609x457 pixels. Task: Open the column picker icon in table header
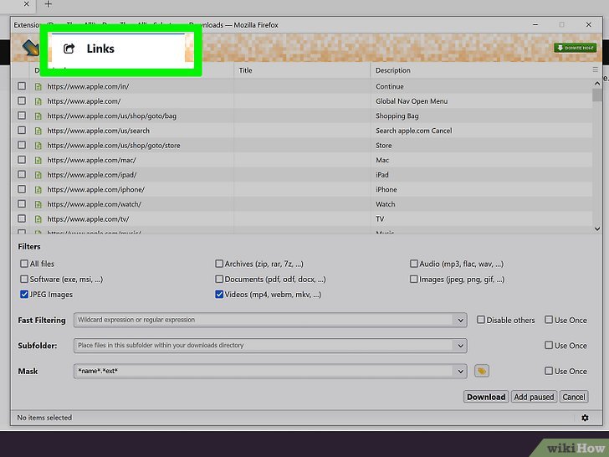[x=595, y=70]
